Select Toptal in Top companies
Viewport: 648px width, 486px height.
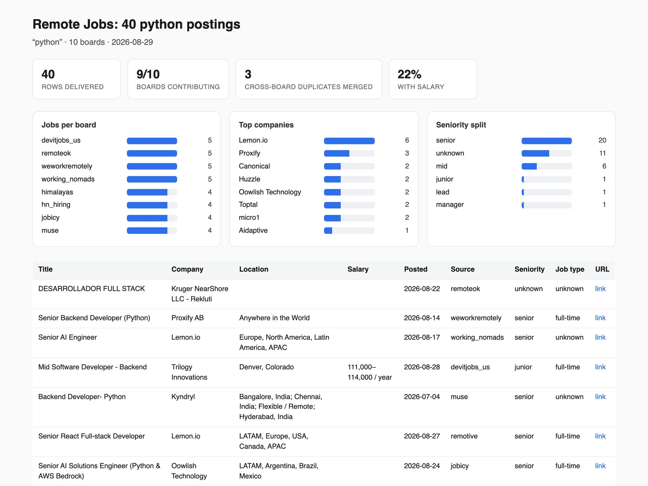tap(248, 204)
